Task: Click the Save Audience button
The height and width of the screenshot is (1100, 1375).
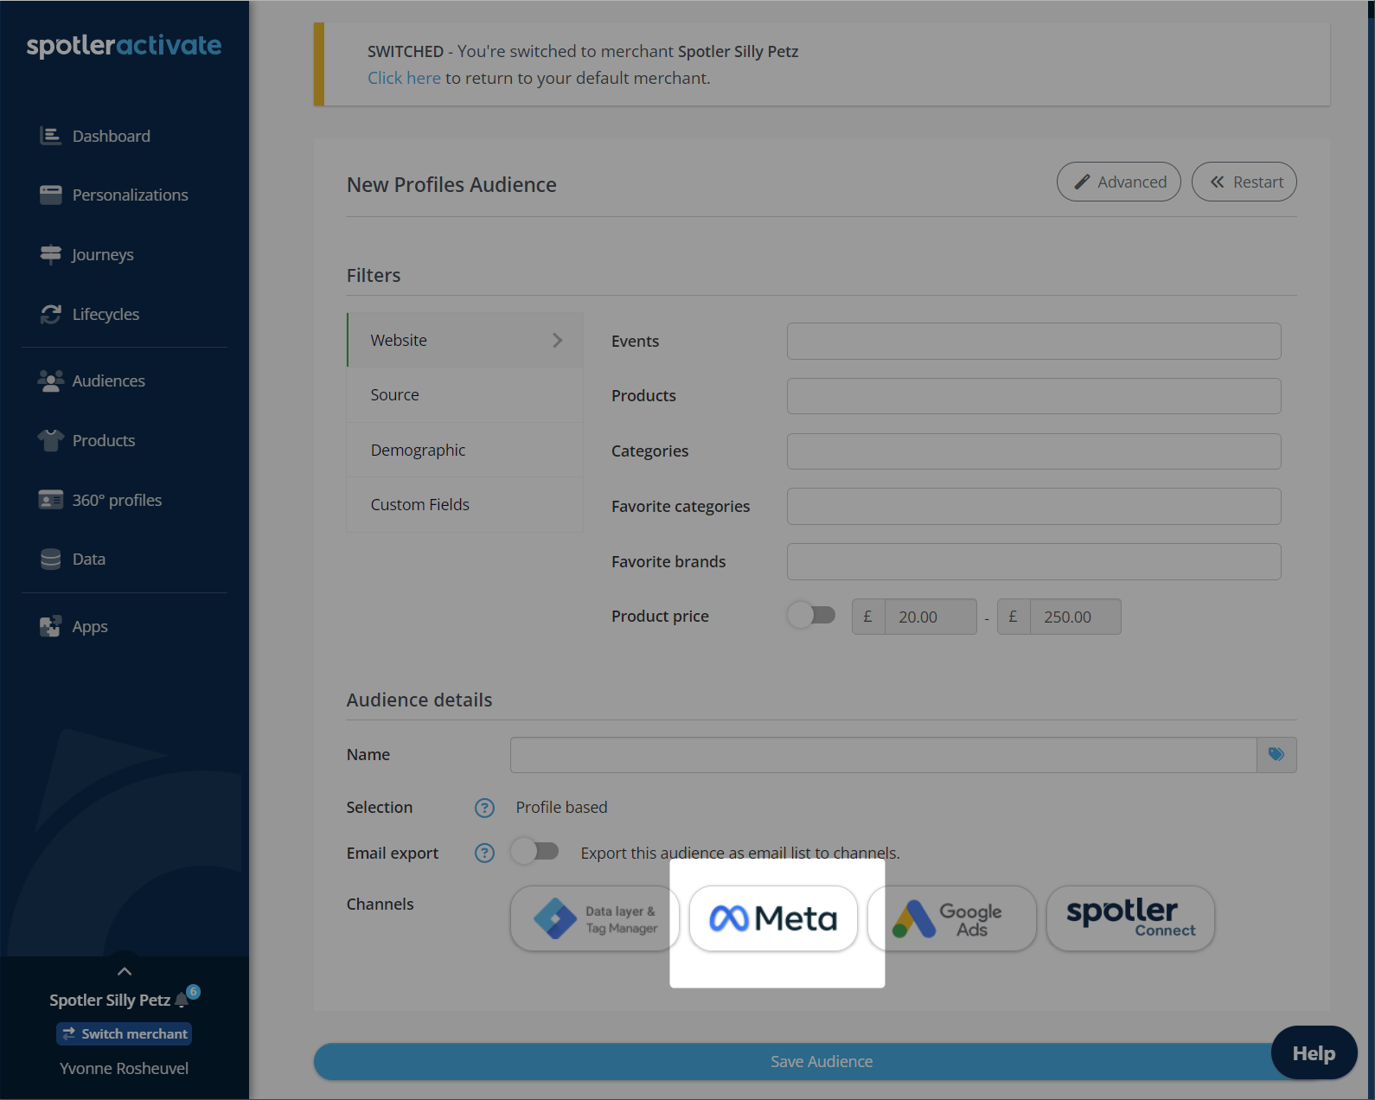Action: click(822, 1061)
